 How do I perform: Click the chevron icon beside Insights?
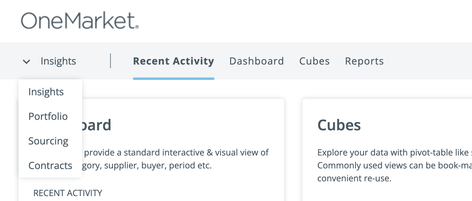tap(26, 61)
